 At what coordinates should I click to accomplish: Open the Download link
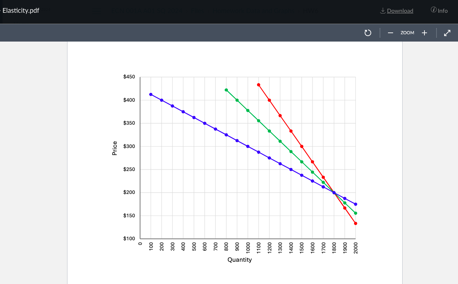point(399,11)
